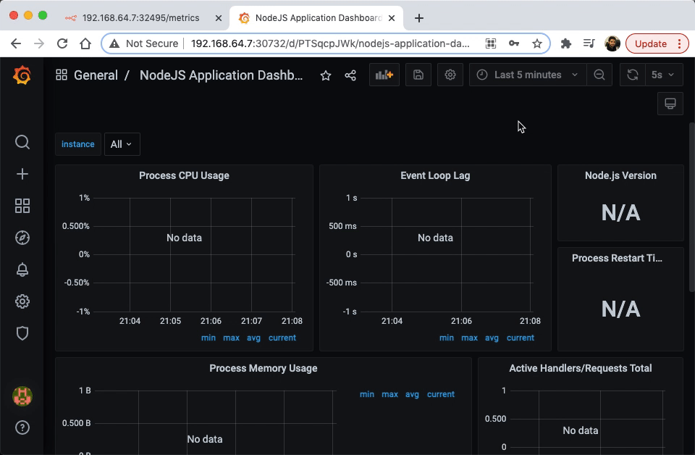This screenshot has height=455, width=695.
Task: Open the Explore compass icon
Action: (x=22, y=238)
